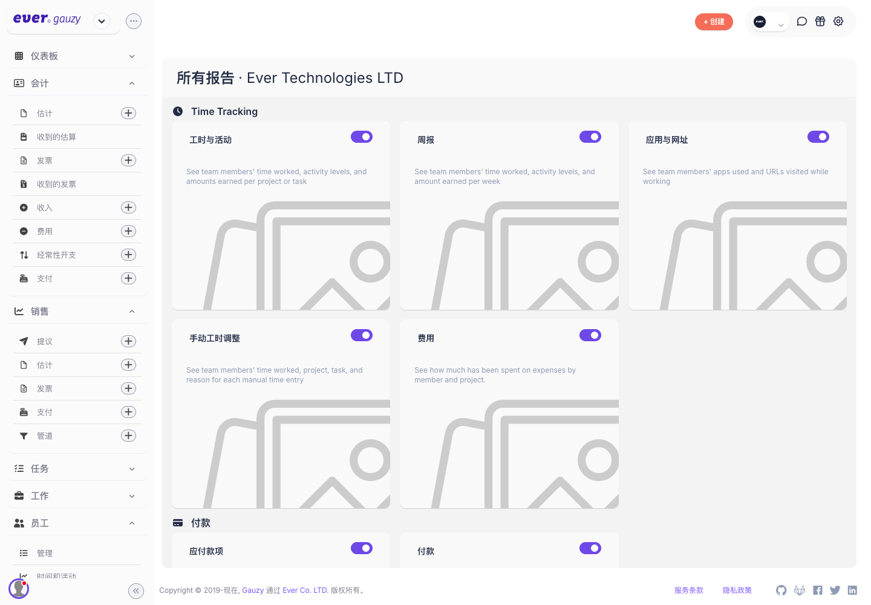
Task: Open 经常性开支 menu item
Action: tap(56, 255)
